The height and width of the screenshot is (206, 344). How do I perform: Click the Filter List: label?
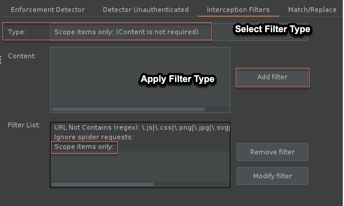pos(24,125)
